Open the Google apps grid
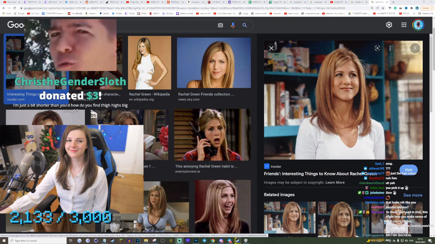 404,25
